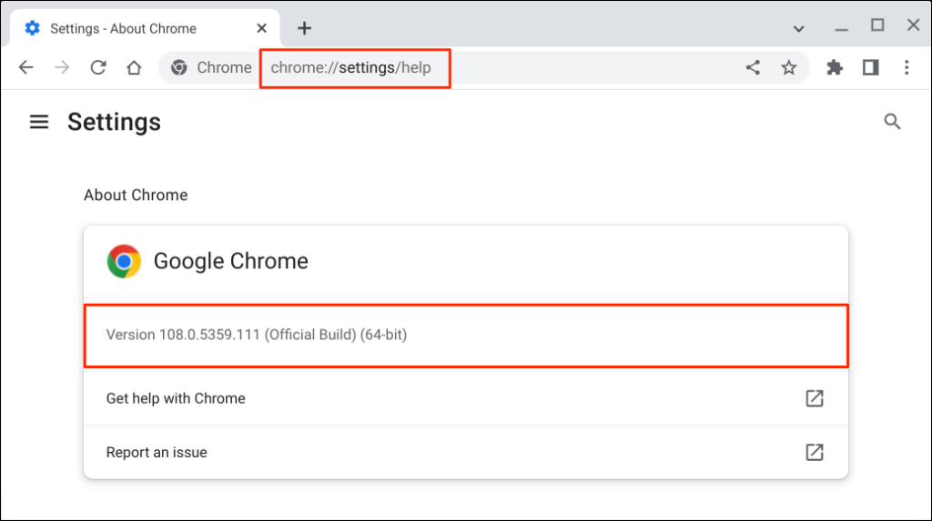Screen dimensions: 932x521
Task: Expand the tab search chevron
Action: coord(798,28)
